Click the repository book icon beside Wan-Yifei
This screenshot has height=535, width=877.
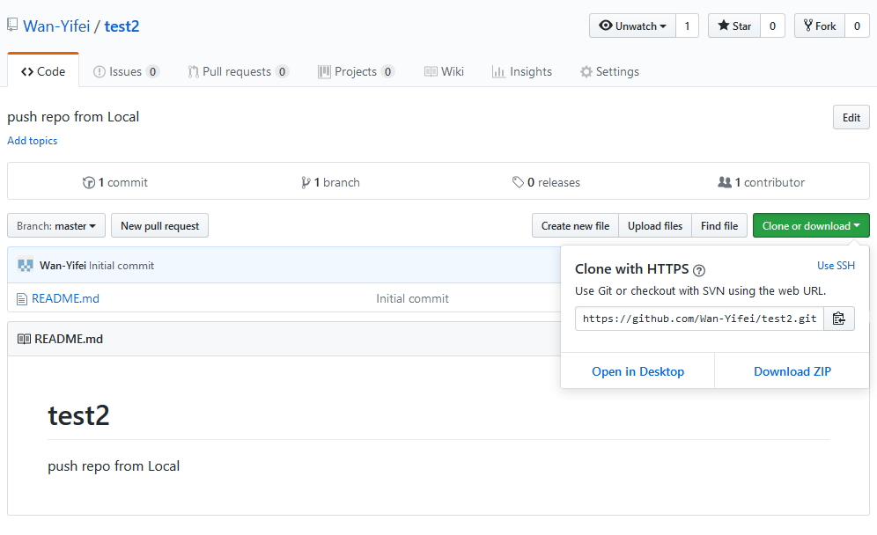tap(12, 26)
